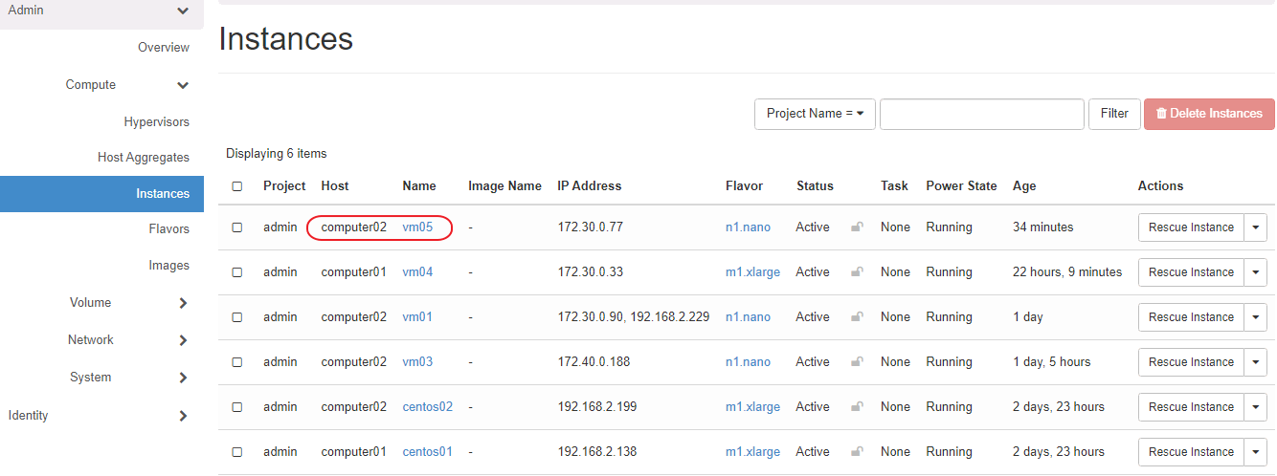The height and width of the screenshot is (476, 1277).
Task: Click the lock icon in centos02 row
Action: pyautogui.click(x=858, y=407)
